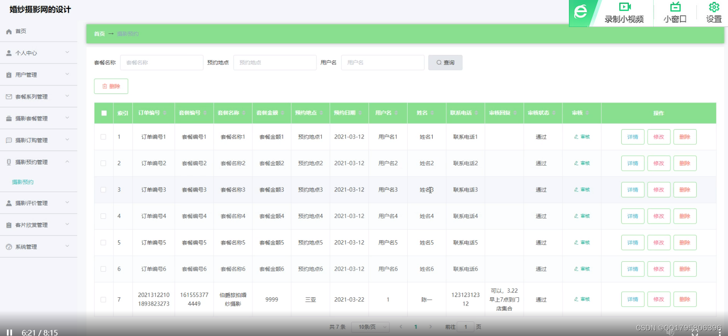Screen dimensions: 728x336
Task: Click the 审核 edit icon in row 1
Action: tap(576, 137)
